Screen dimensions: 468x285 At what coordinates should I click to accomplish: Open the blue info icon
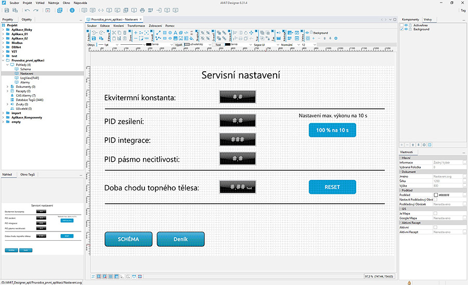pos(72,10)
